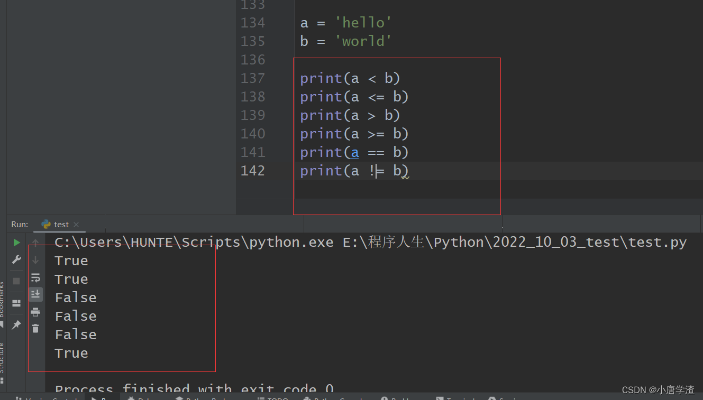Place the cursor in print(a != b)
Image resolution: width=703 pixels, height=400 pixels.
pyautogui.click(x=354, y=171)
